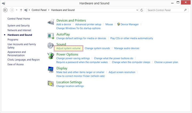Go back with the back arrow
This screenshot has height=113, width=192.
point(5,10)
